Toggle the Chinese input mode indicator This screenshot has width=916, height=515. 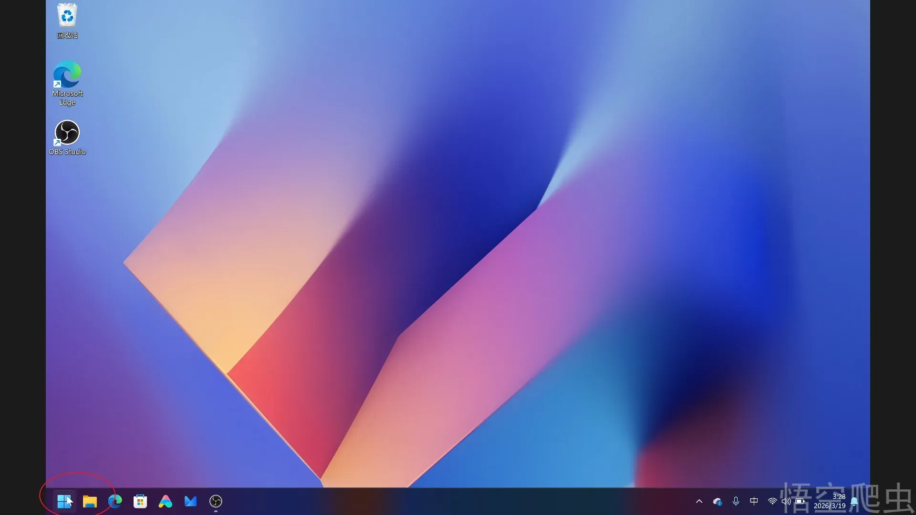click(754, 501)
